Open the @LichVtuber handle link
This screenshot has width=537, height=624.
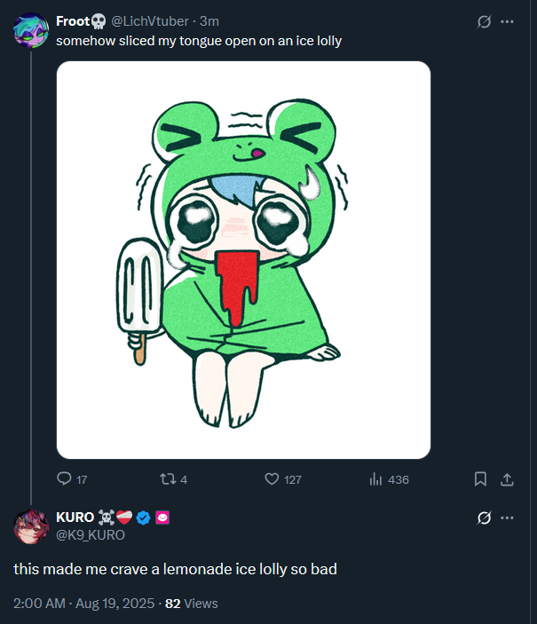(x=147, y=21)
